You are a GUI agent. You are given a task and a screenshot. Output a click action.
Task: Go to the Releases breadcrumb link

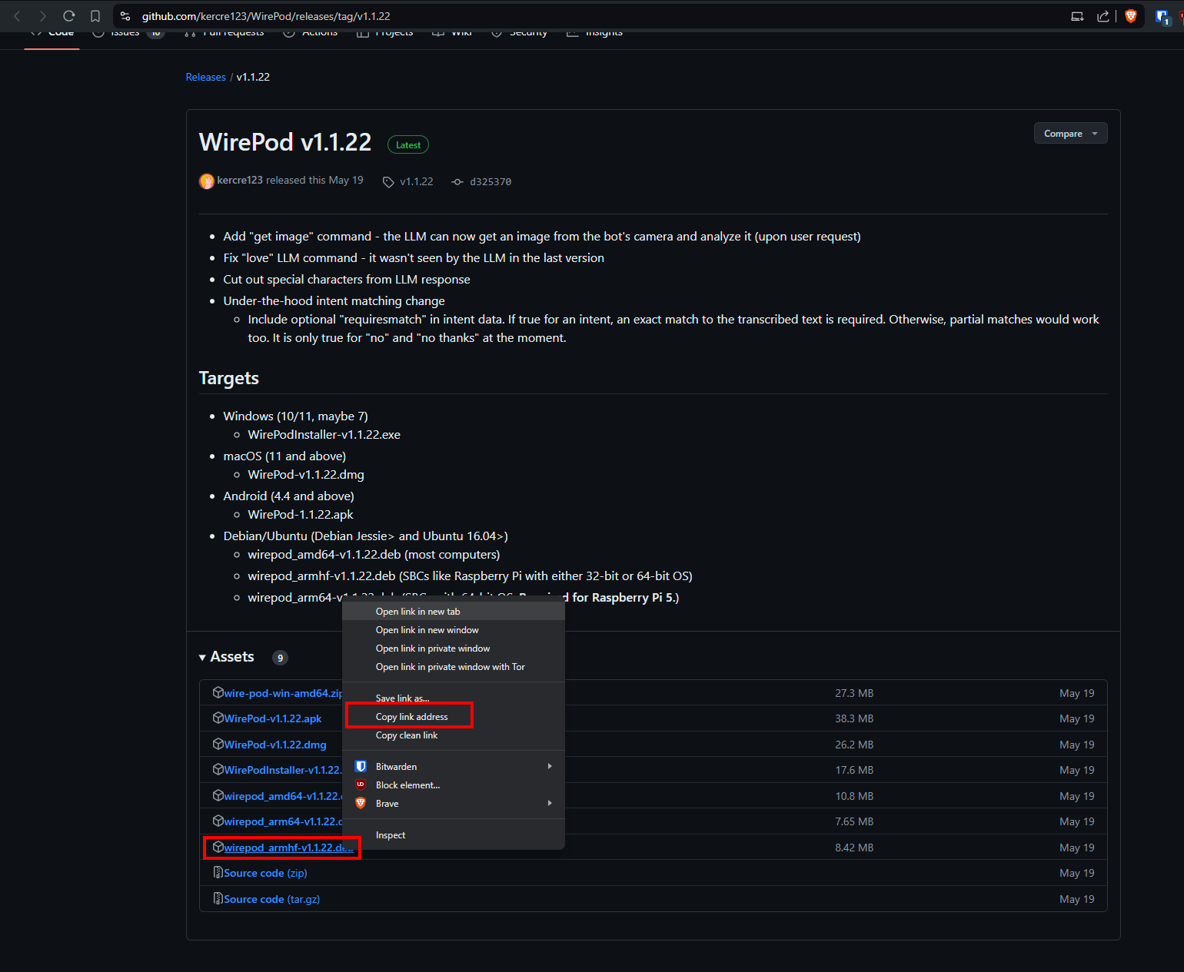(205, 77)
